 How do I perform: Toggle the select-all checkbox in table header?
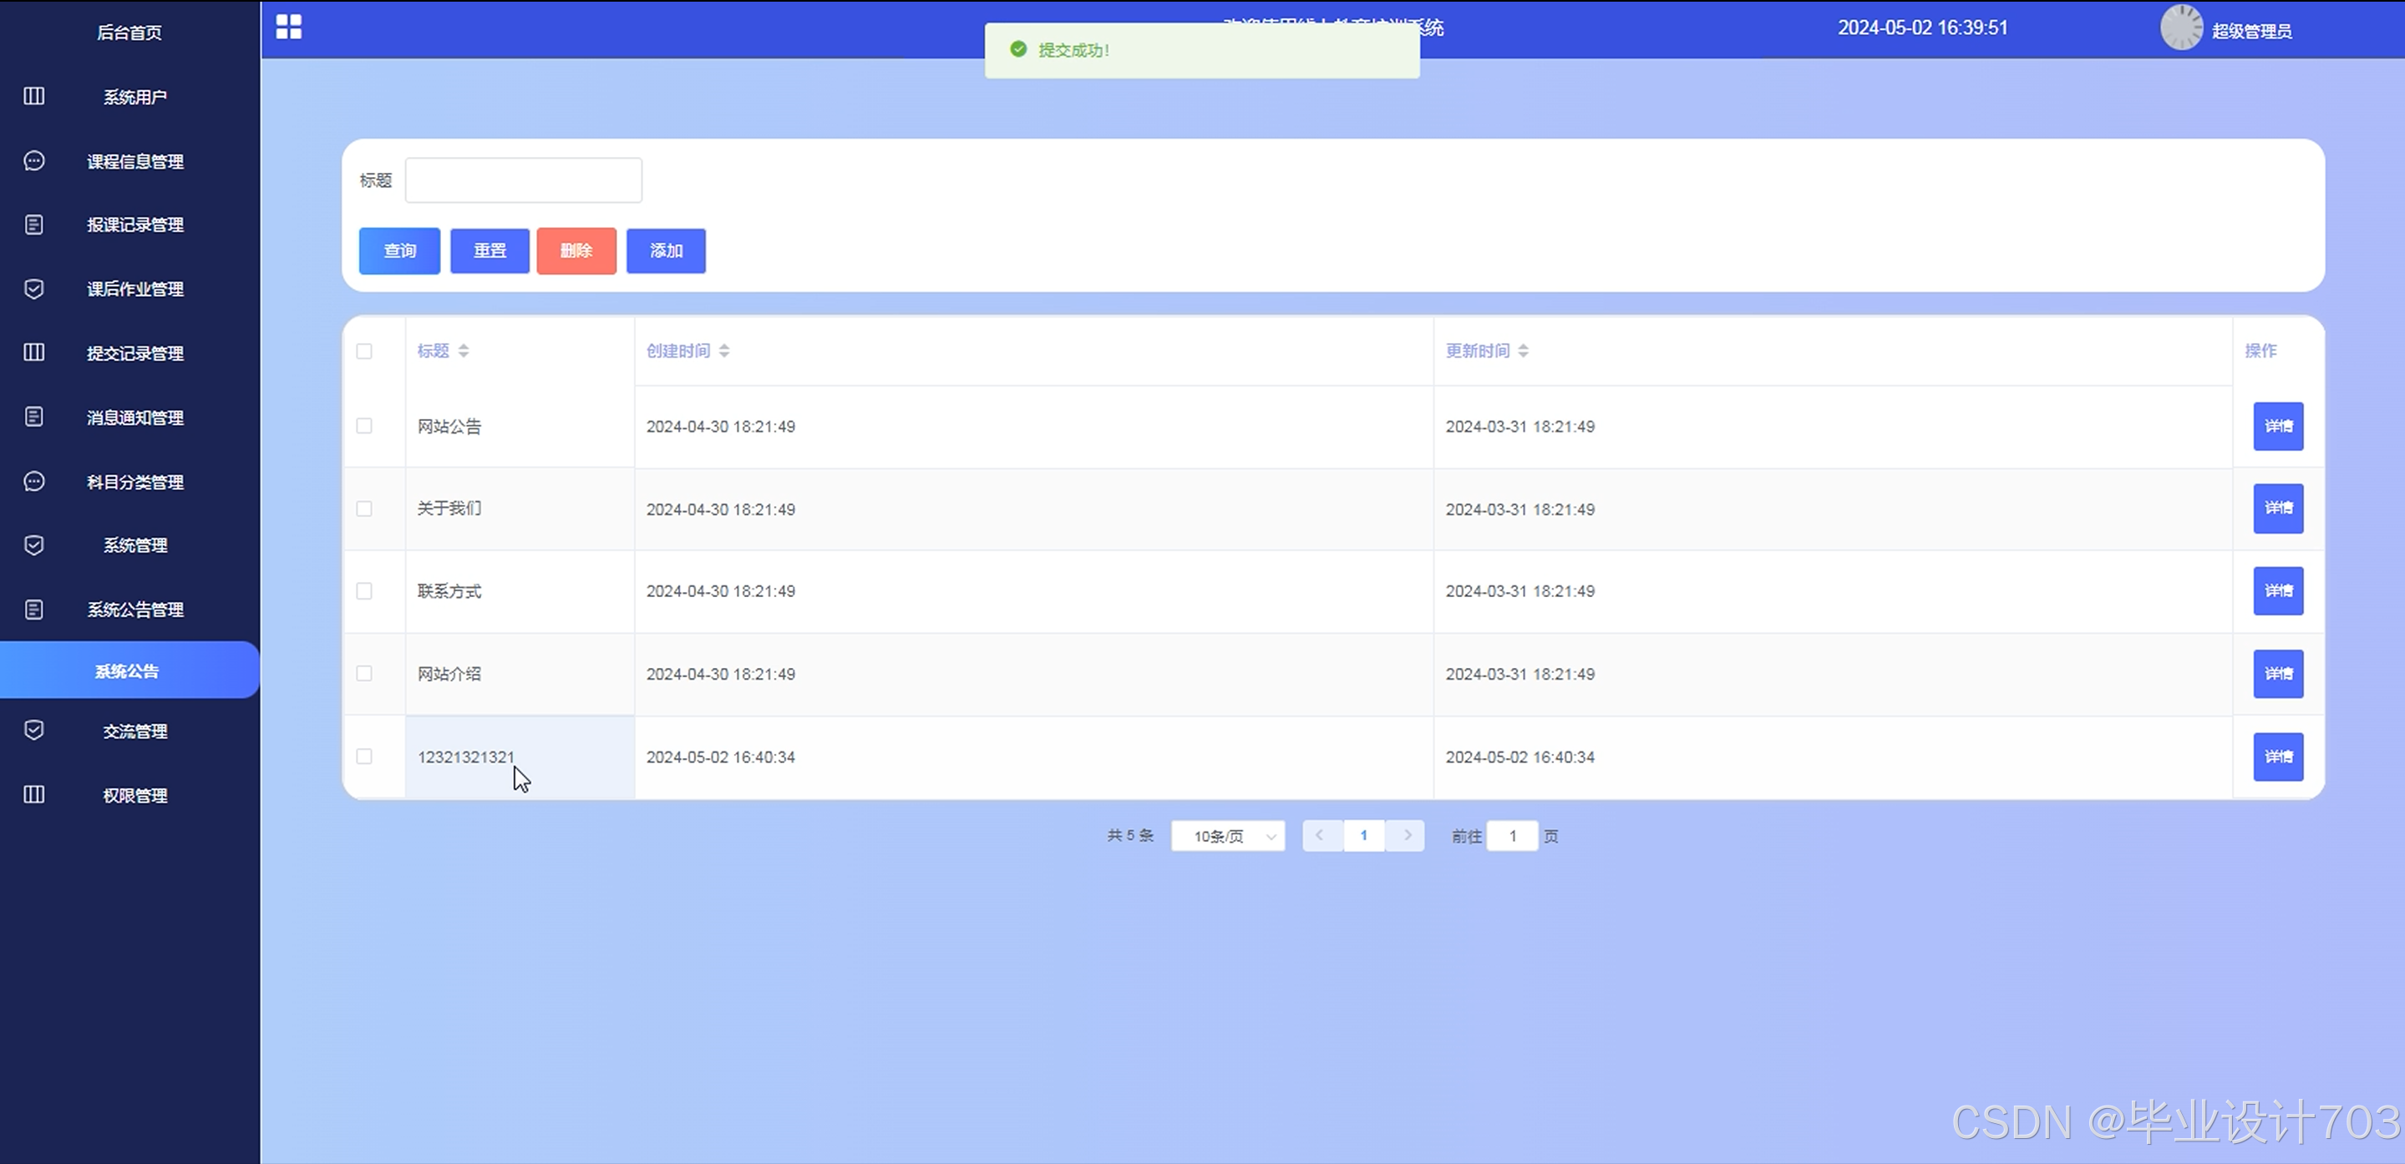pos(364,351)
